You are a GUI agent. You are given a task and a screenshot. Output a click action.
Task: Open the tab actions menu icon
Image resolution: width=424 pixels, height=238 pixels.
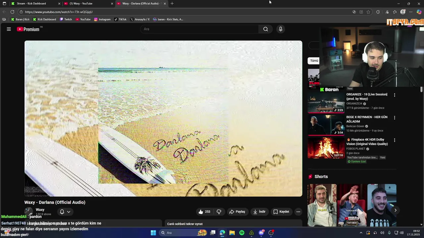[4, 4]
